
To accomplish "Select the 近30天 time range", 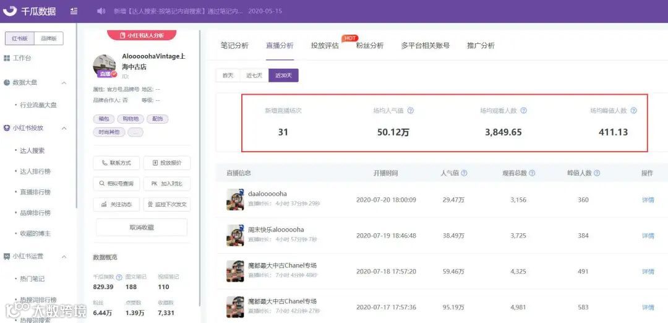I will 283,75.
